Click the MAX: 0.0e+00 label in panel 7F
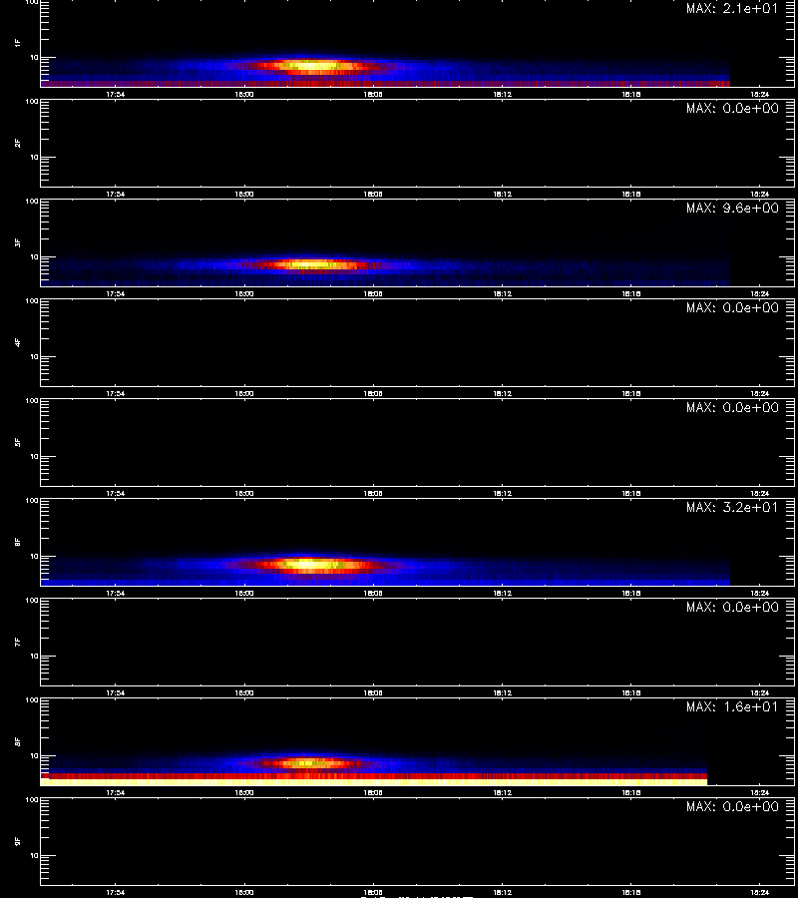798x898 pixels. point(732,607)
